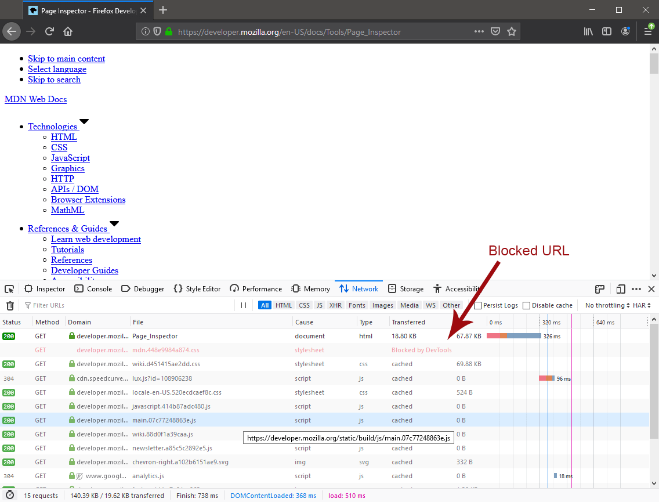Click the element picker icon in DevTools
The height and width of the screenshot is (502, 659).
pyautogui.click(x=9, y=289)
